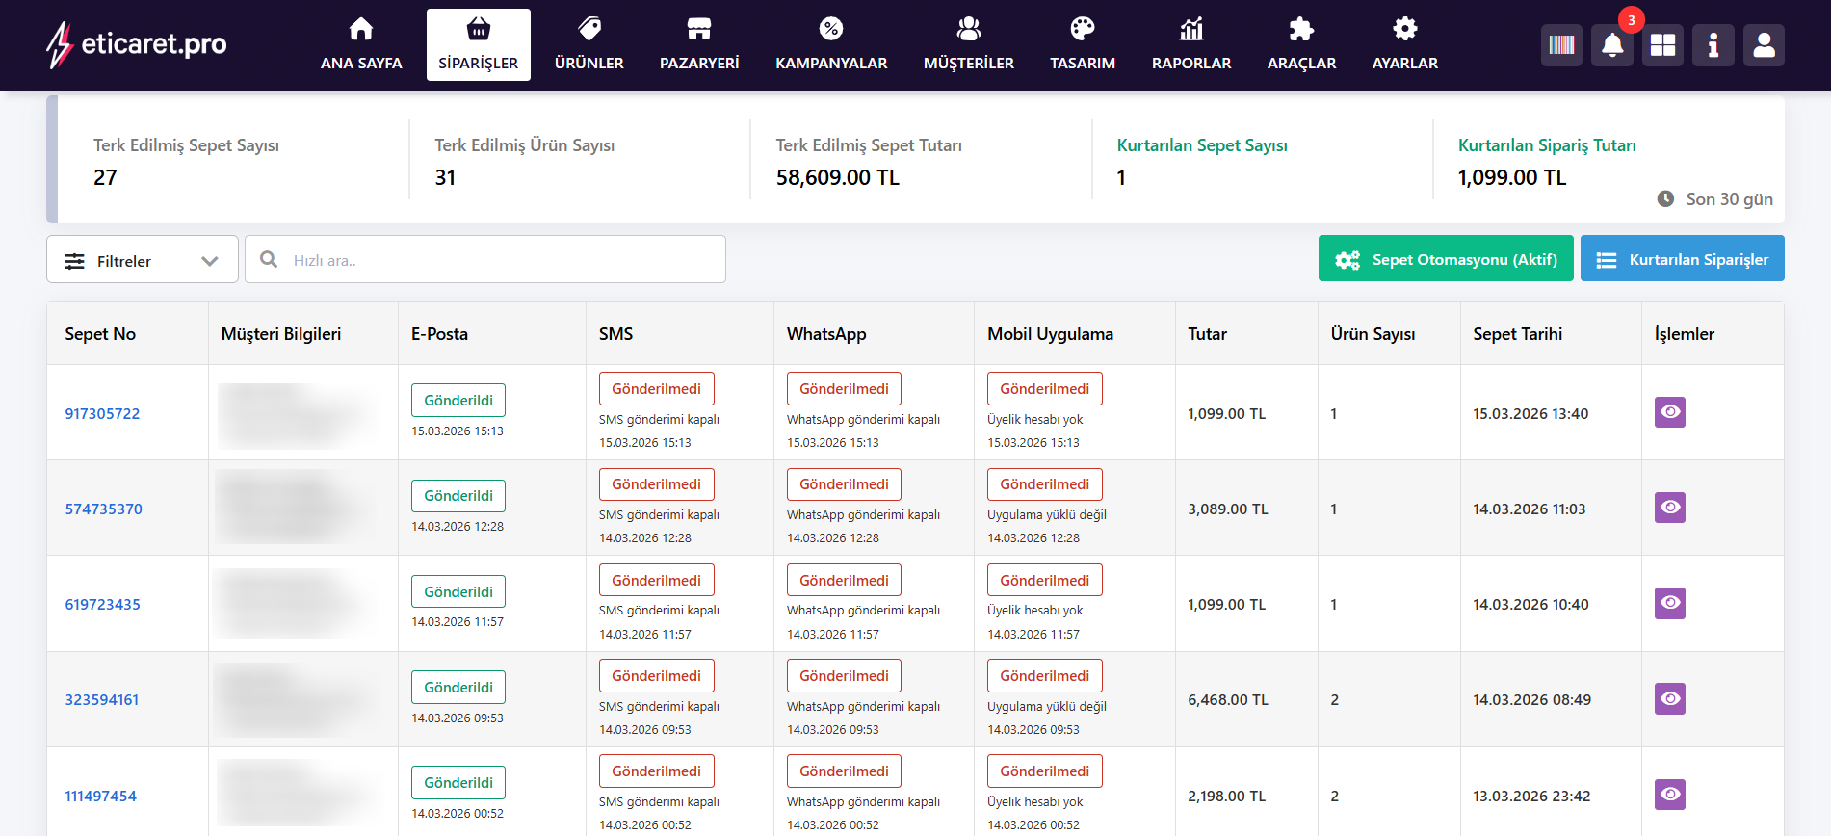Viewport: 1831px width, 836px height.
Task: Click the info icon in top bar
Action: pos(1713,45)
